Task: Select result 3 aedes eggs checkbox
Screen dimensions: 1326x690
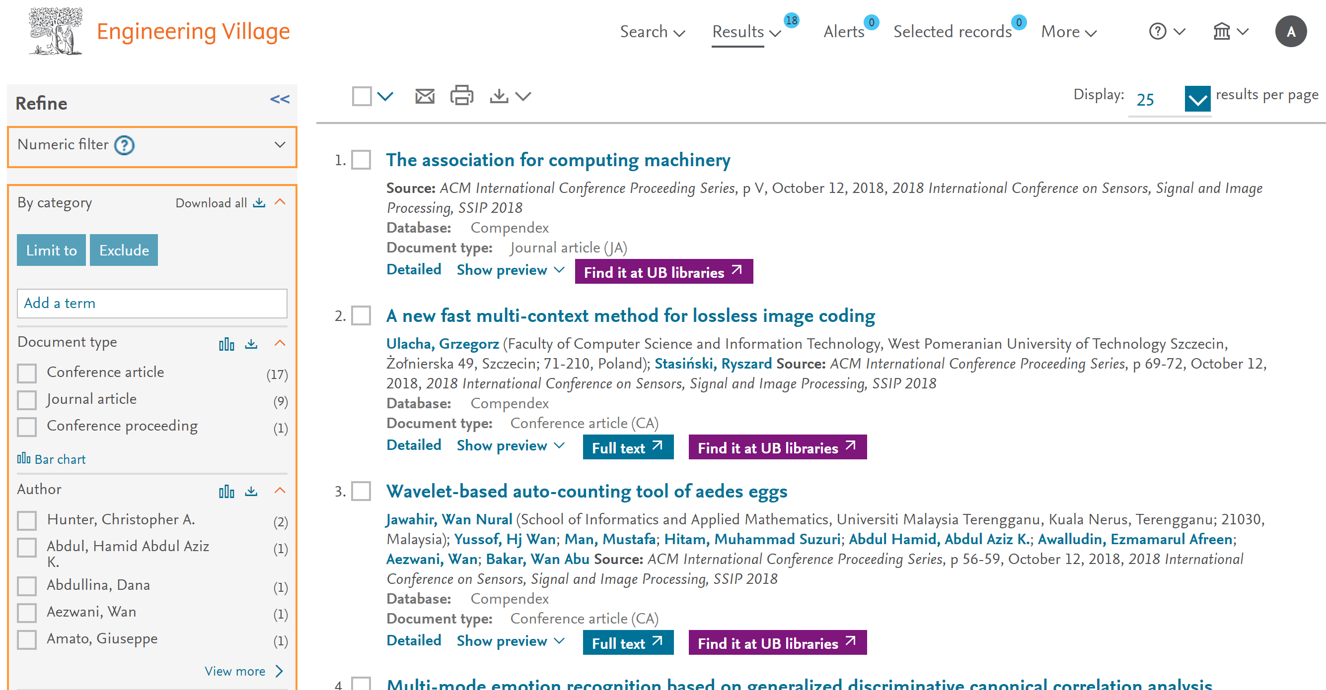Action: [361, 492]
